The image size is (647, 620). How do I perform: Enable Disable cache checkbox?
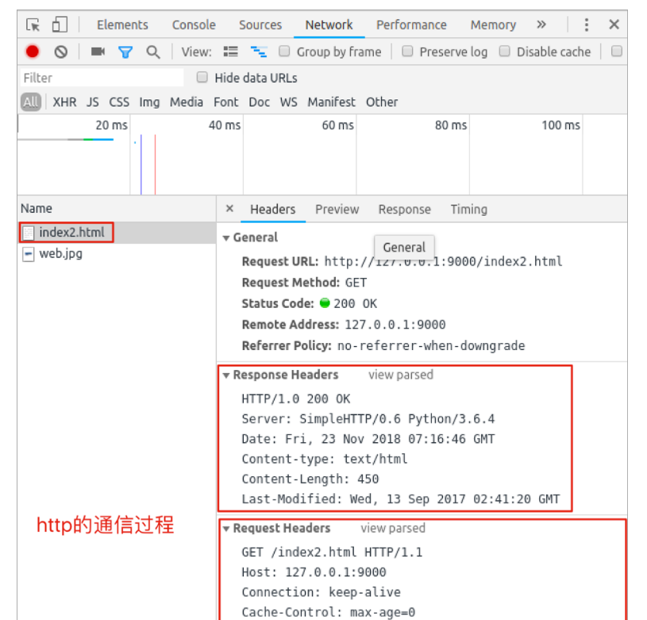pos(505,51)
